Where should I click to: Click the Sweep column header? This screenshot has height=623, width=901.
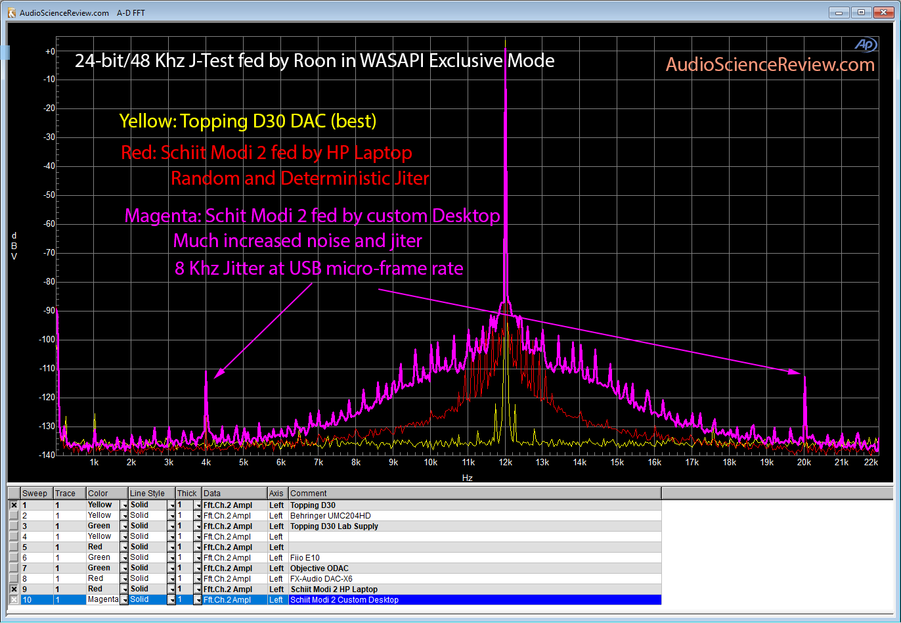click(37, 493)
